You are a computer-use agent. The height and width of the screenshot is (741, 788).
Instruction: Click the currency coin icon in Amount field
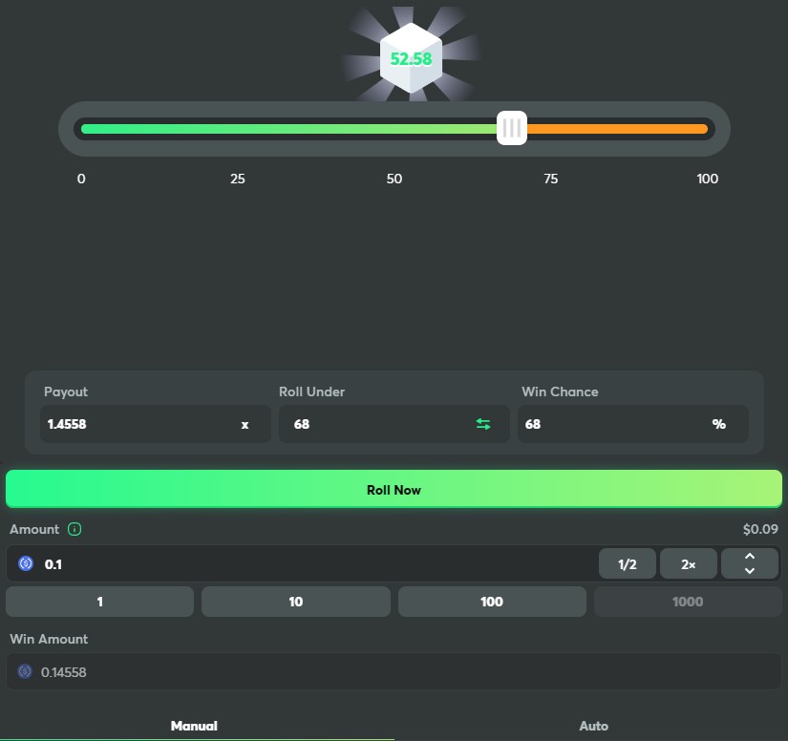point(26,563)
